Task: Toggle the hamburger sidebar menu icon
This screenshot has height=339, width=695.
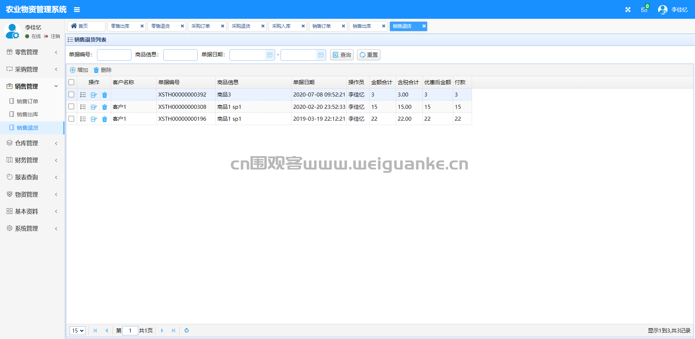Action: [x=77, y=10]
